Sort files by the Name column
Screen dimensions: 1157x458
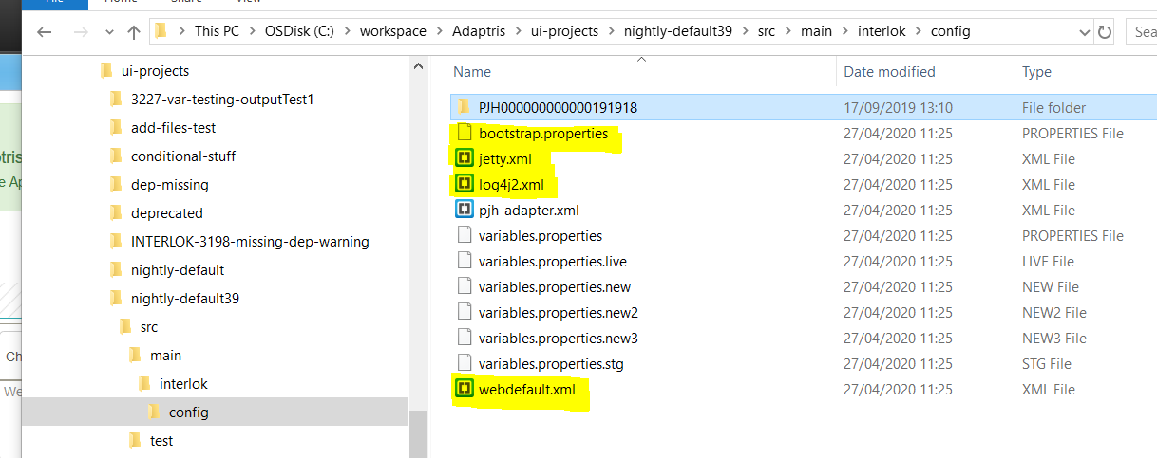pyautogui.click(x=472, y=72)
